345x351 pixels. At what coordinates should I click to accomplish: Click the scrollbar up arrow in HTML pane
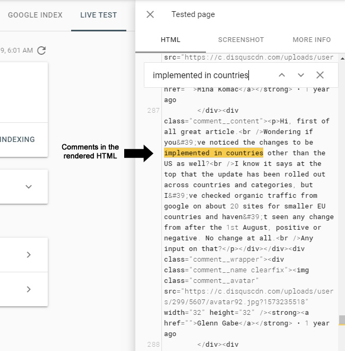[342, 59]
